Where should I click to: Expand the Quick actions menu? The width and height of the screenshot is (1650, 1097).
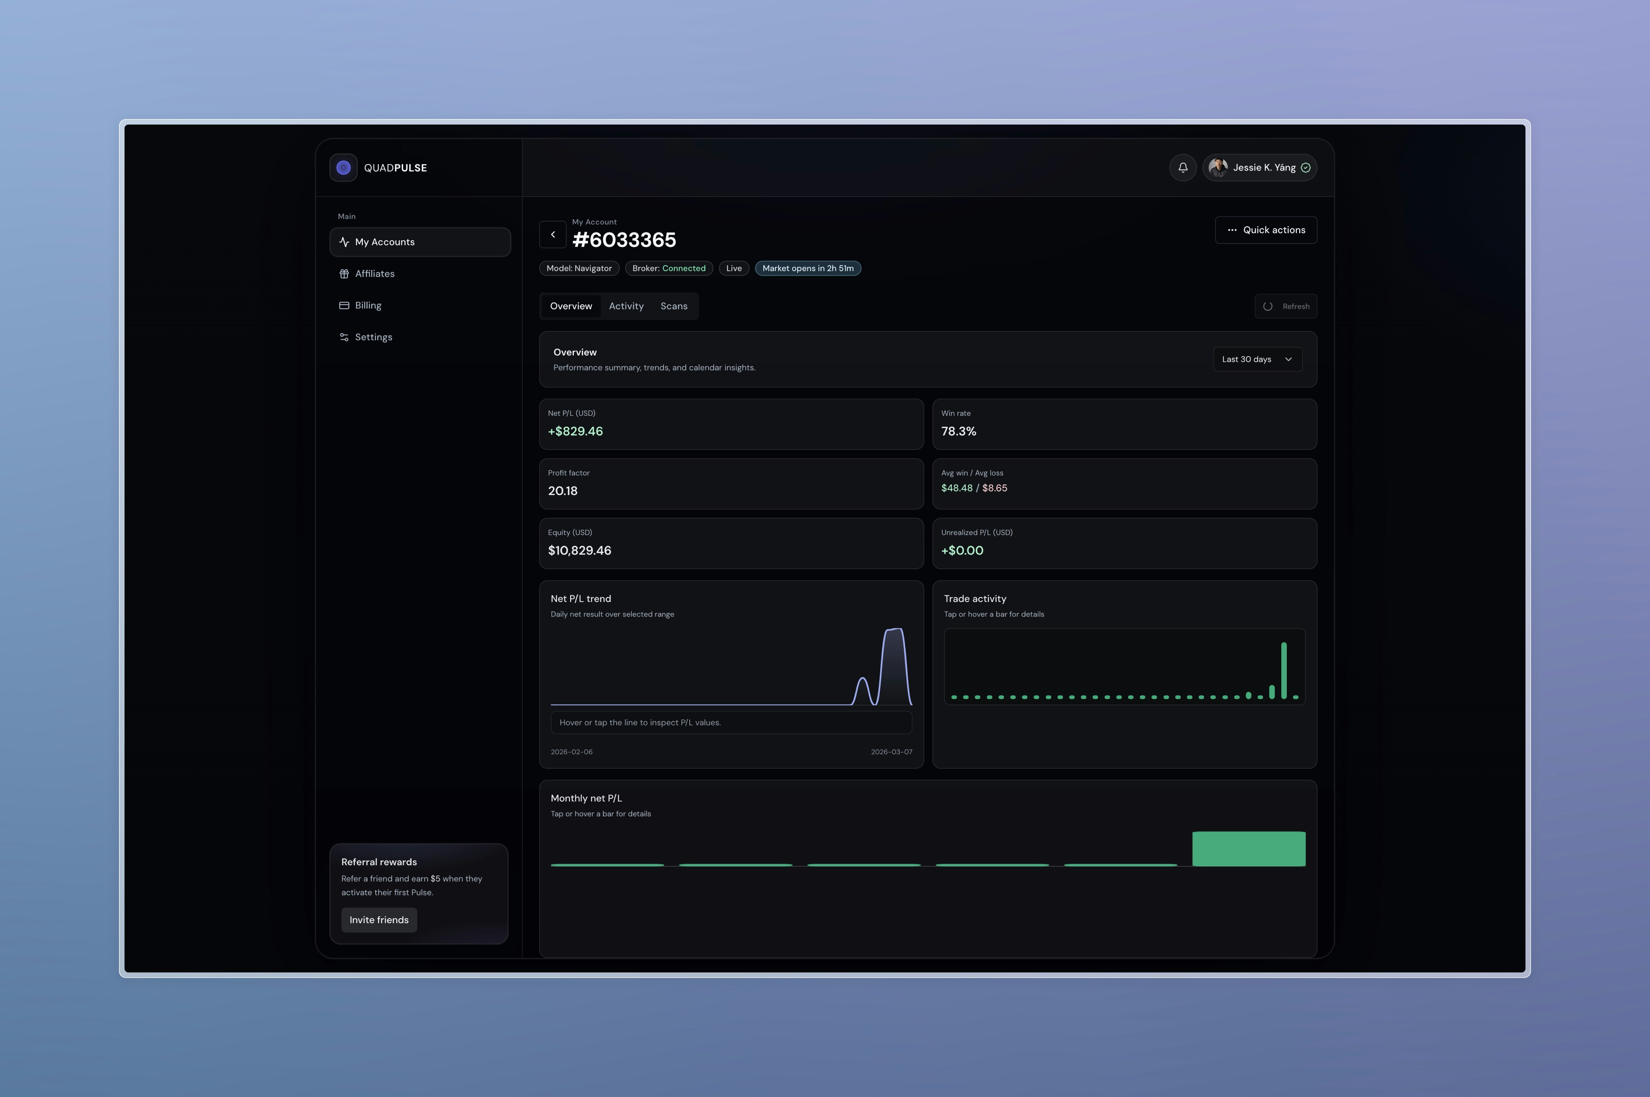coord(1266,229)
